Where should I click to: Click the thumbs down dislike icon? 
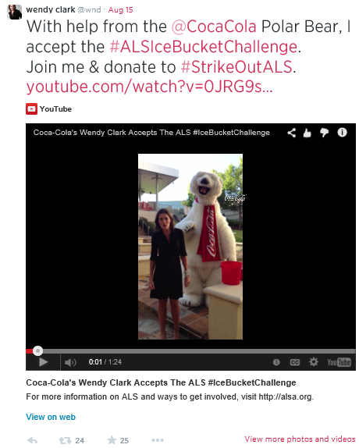324,133
